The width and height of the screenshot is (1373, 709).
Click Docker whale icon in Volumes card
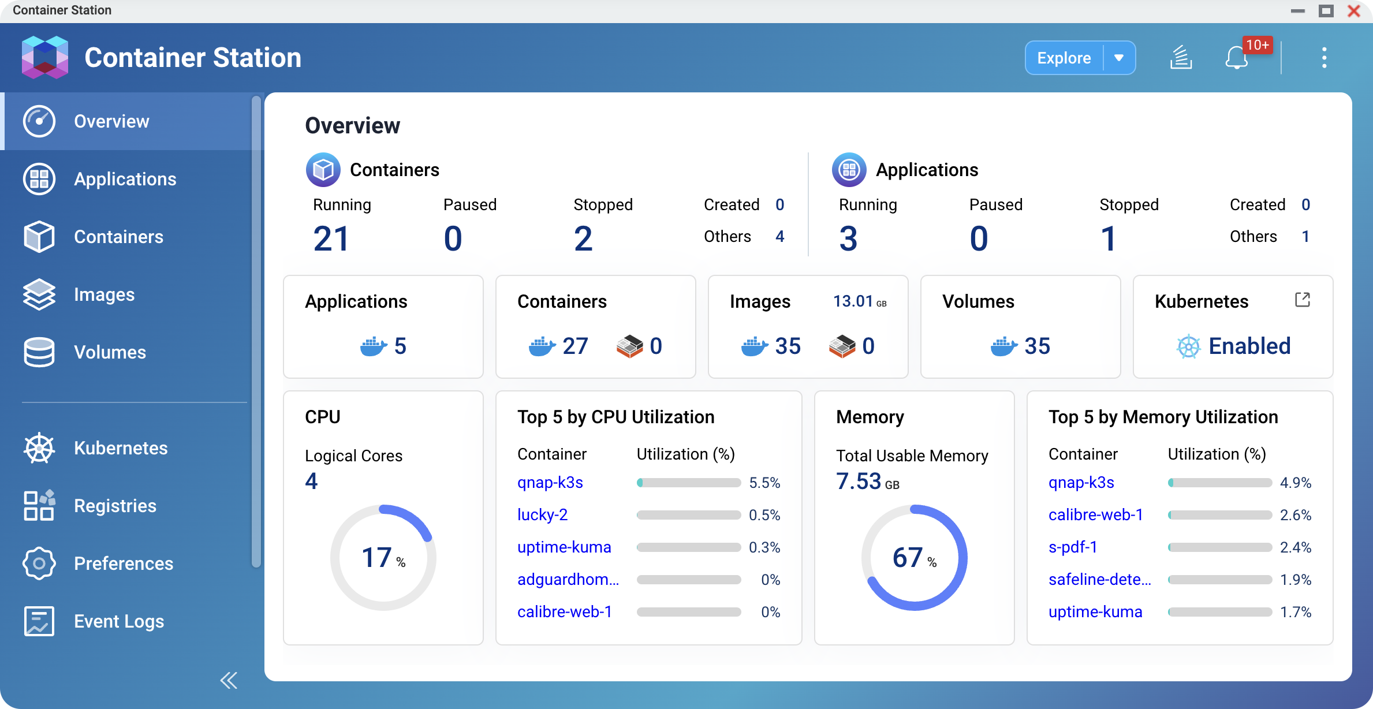pyautogui.click(x=1004, y=346)
